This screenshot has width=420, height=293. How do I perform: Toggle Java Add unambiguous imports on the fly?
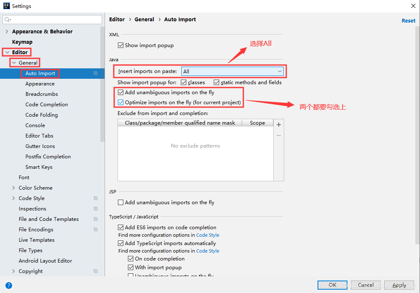[x=121, y=93]
